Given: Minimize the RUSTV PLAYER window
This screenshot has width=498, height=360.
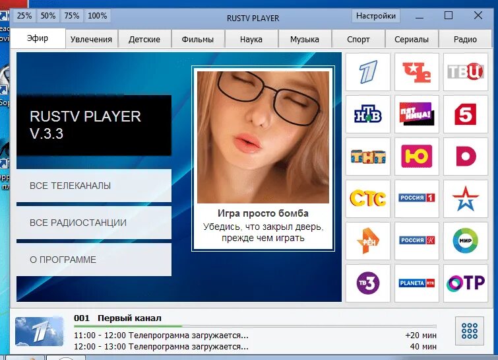Looking at the screenshot, I should tap(420, 16).
